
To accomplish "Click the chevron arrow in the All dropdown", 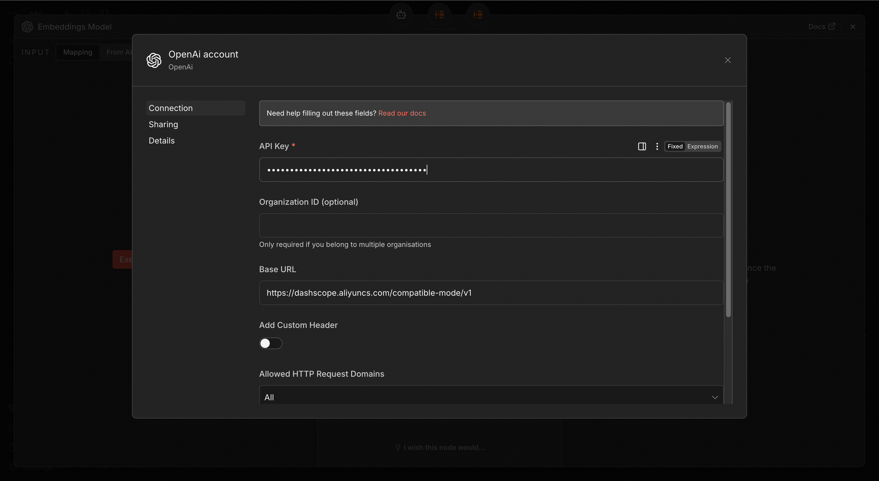I will (714, 397).
